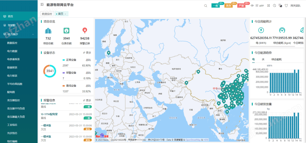Click the 电力集抄 icon in sidebar
Screen dimensions: 306x143
click(5, 34)
